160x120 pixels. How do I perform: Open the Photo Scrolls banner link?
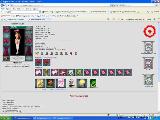pyautogui.click(x=148, y=80)
